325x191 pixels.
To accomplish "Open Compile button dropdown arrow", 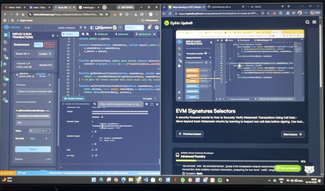I will (77, 34).
